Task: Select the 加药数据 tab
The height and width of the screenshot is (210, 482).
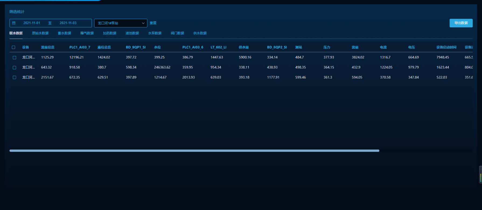Action: pos(110,33)
